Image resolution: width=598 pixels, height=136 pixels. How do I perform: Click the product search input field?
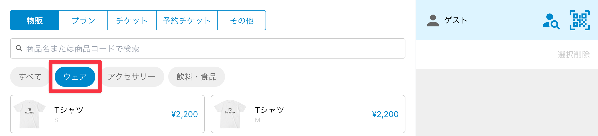[x=208, y=48]
